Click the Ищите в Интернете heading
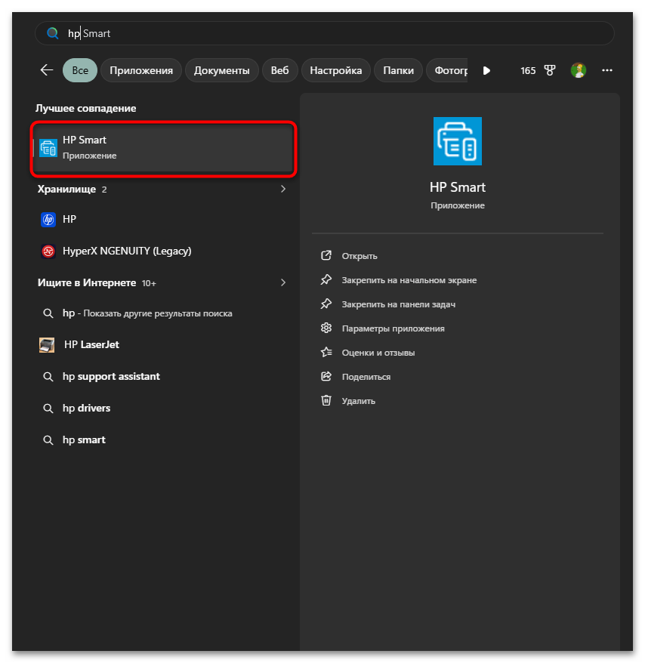 tap(87, 283)
